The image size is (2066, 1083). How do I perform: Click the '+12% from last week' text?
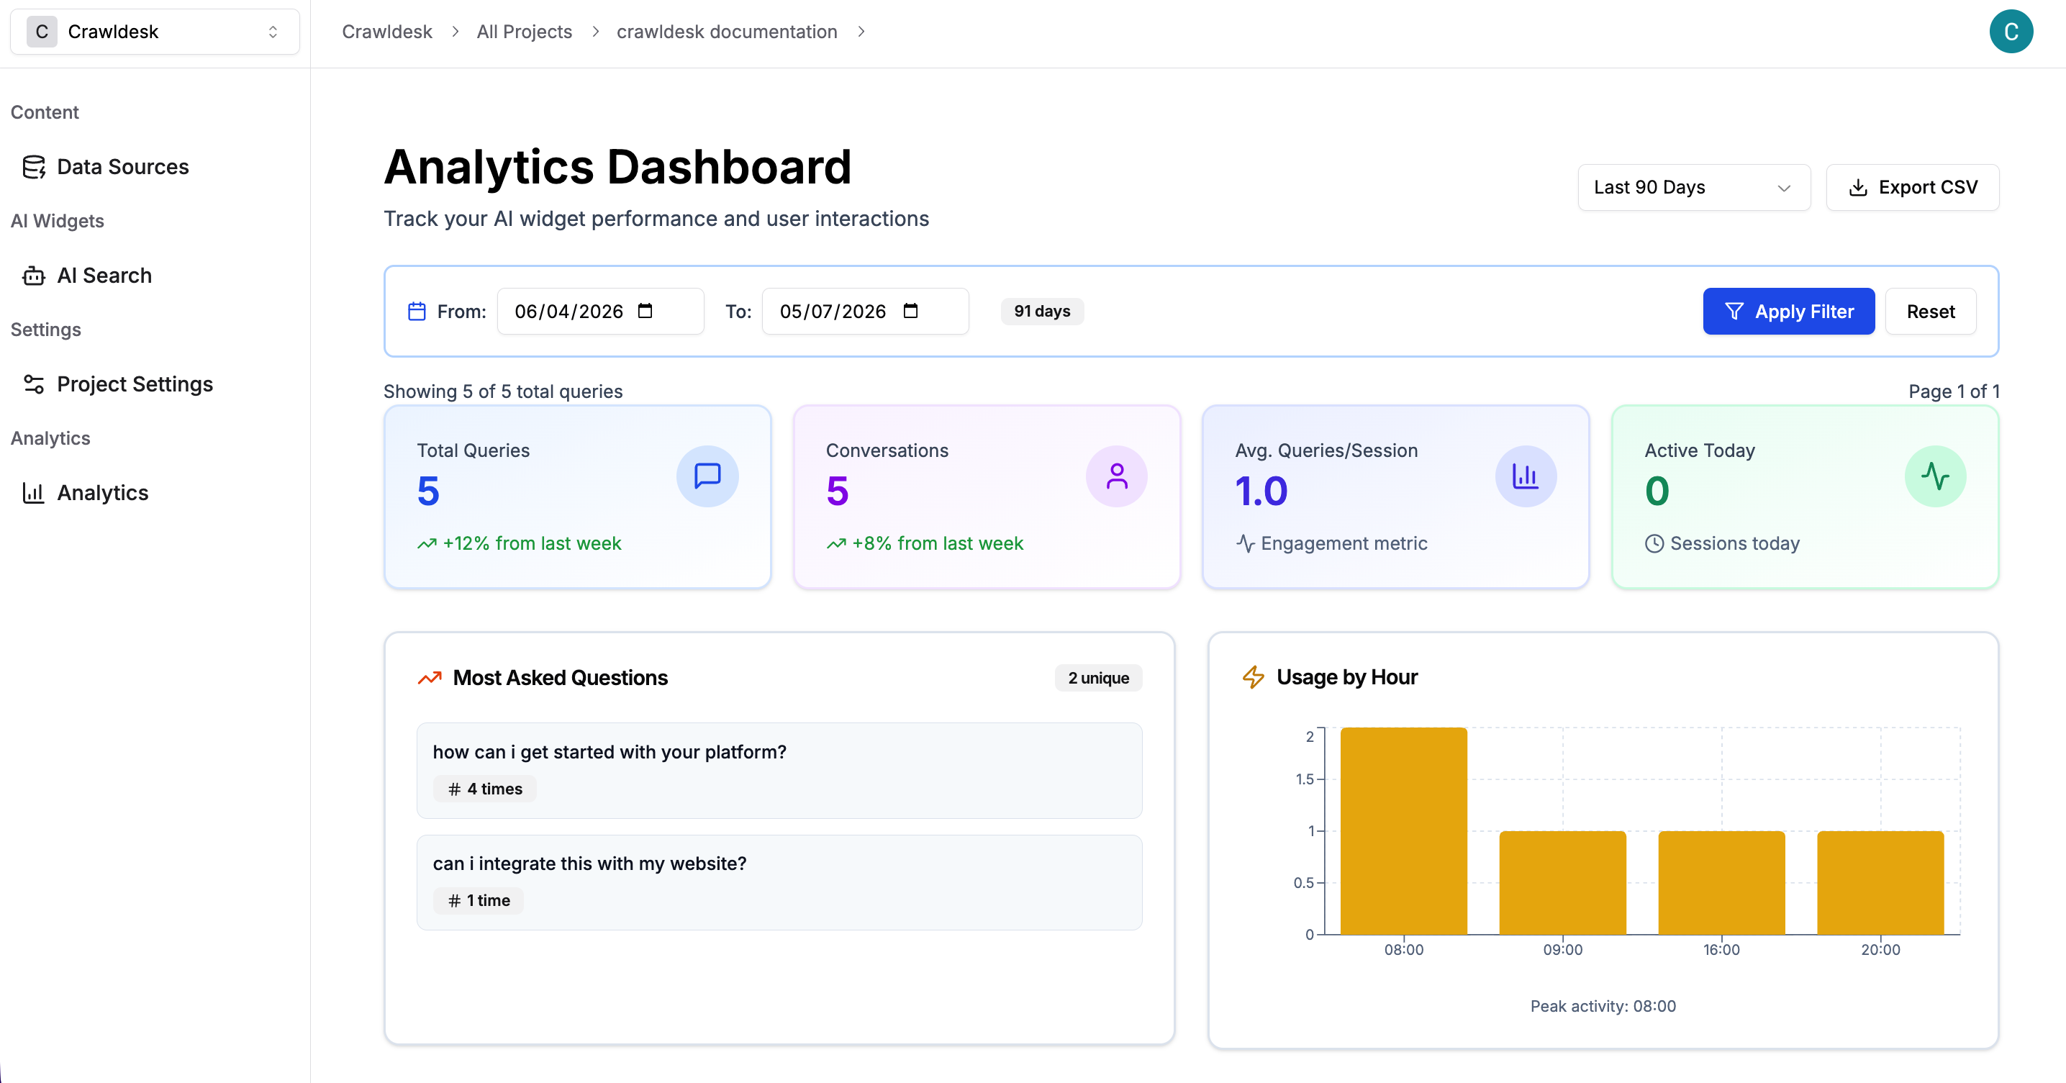pos(532,544)
